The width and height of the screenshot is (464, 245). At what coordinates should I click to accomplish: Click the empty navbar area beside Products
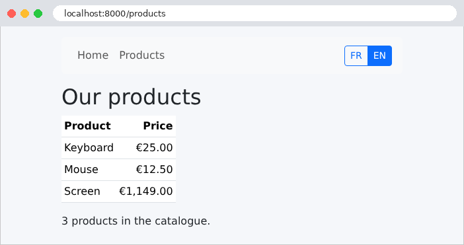[x=254, y=55]
